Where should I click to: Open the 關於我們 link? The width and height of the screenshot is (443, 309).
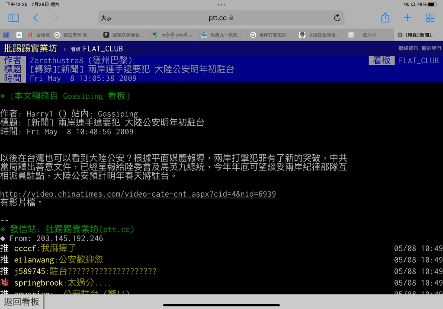[431, 48]
